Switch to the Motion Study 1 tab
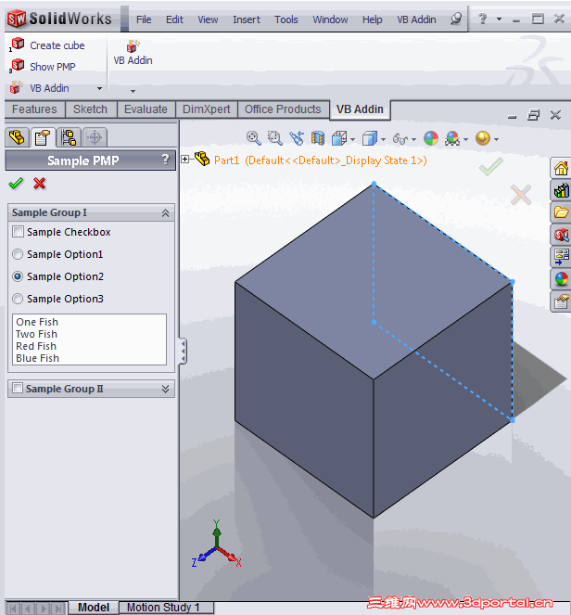The height and width of the screenshot is (615, 571). 164,608
